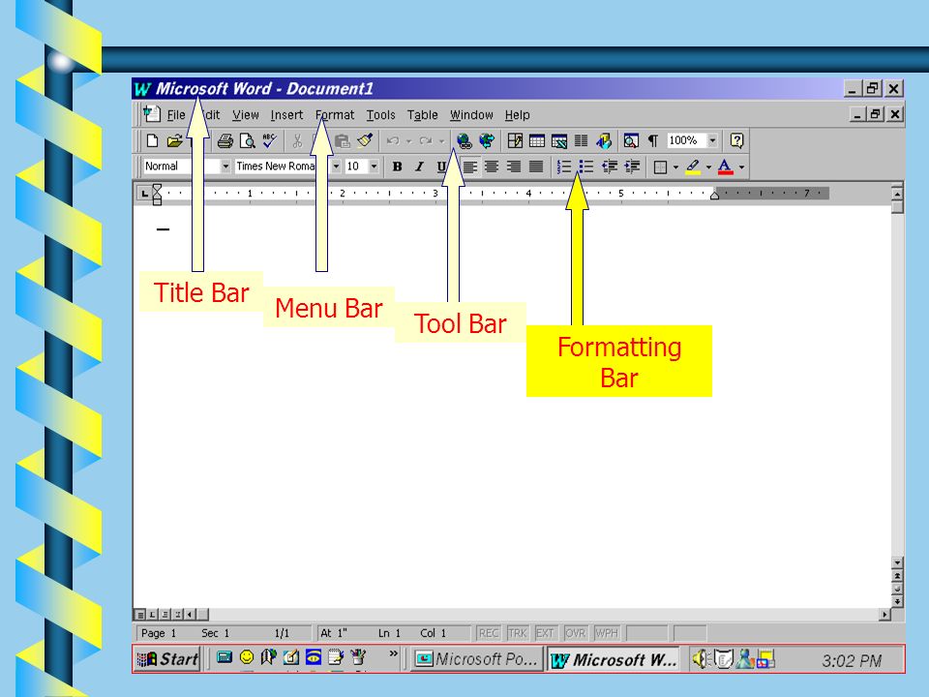The width and height of the screenshot is (929, 697).
Task: Select the Format Painter brush
Action: [x=365, y=140]
